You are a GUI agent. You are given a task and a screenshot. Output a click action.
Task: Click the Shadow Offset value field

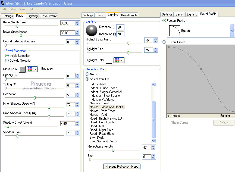coord(67,124)
